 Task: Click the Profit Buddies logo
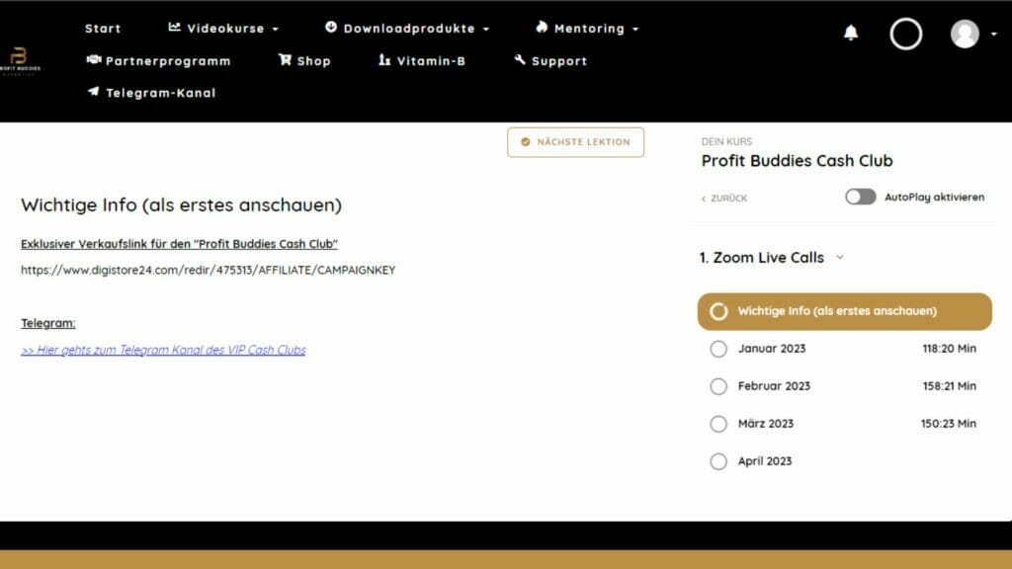pyautogui.click(x=20, y=60)
